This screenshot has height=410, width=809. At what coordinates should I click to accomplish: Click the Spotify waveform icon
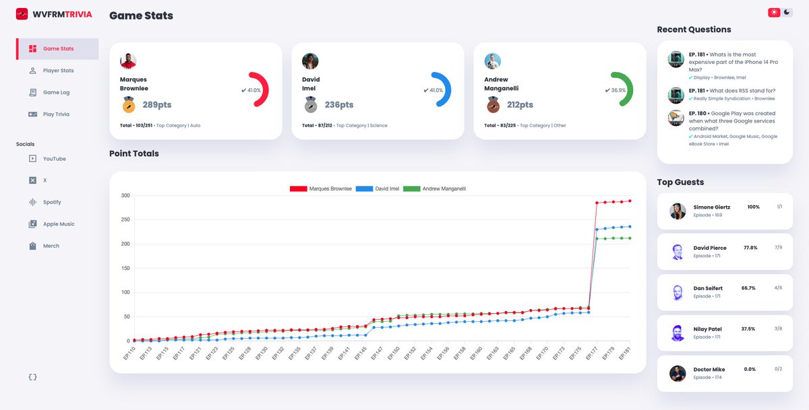pyautogui.click(x=32, y=202)
